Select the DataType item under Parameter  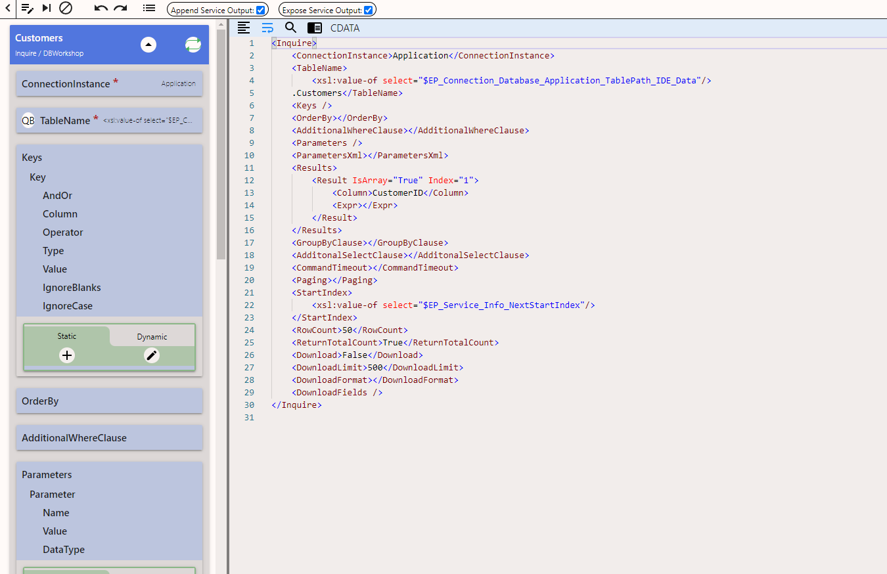[64, 550]
